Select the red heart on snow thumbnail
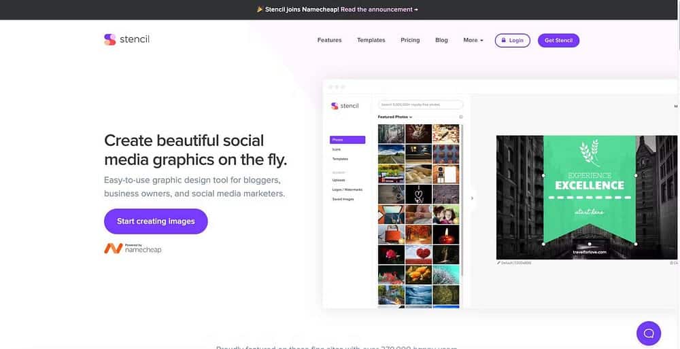This screenshot has height=349, width=680. click(418, 255)
